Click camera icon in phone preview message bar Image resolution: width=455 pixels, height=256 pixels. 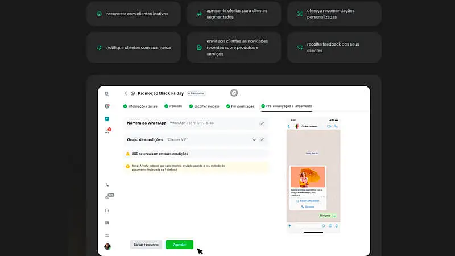tap(330, 225)
